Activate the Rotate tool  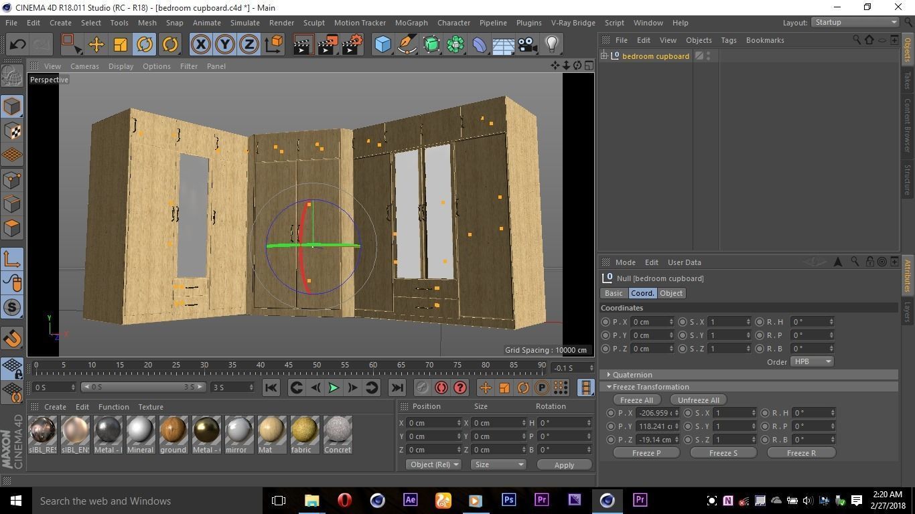click(145, 45)
